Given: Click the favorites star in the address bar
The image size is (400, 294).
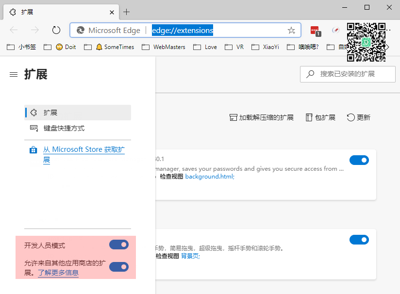Looking at the screenshot, I should 291,30.
